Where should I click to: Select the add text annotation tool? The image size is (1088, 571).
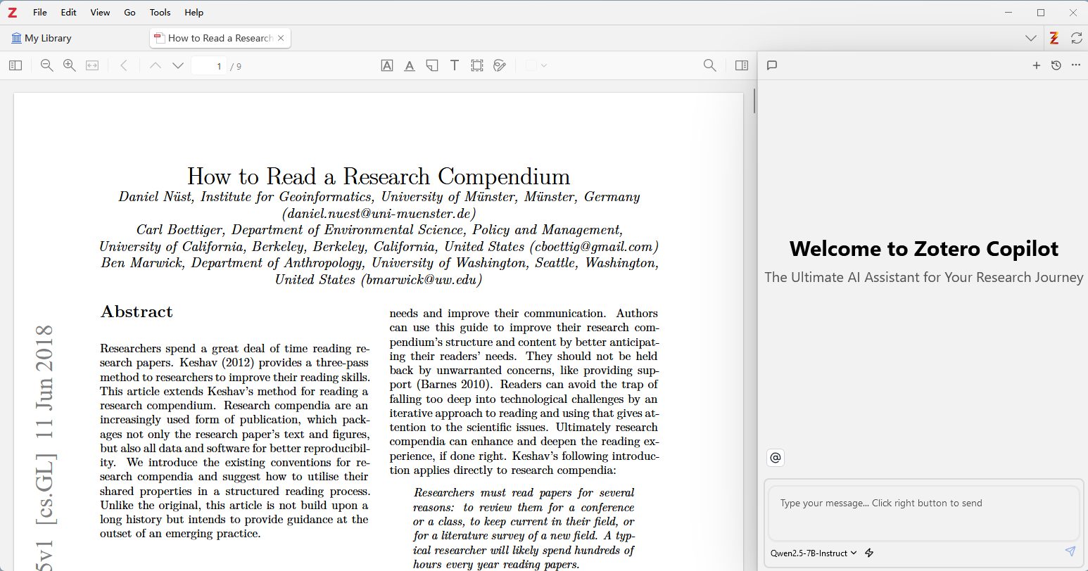[x=455, y=65]
